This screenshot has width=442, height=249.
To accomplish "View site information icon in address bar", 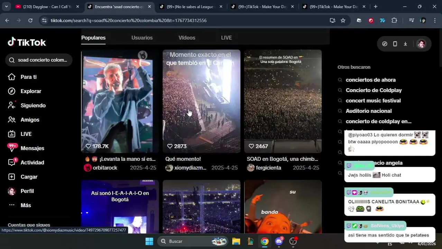I will click(x=44, y=20).
